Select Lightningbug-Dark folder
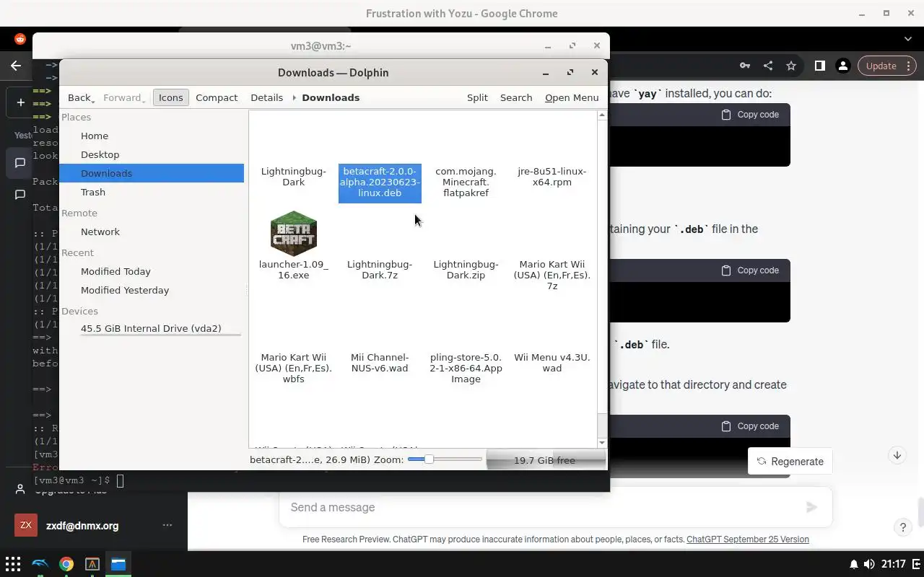This screenshot has height=577, width=924. (293, 177)
